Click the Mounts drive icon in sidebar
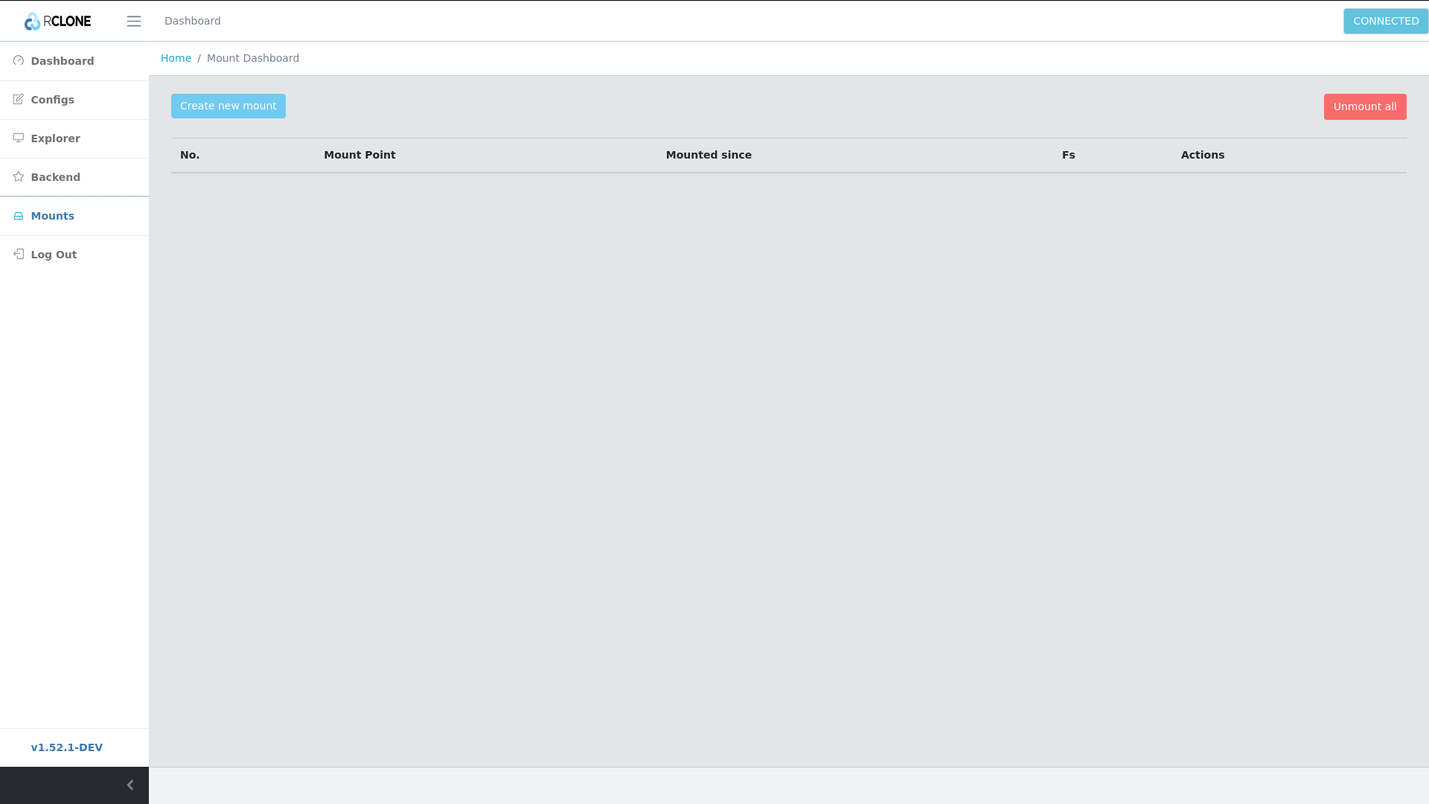This screenshot has height=804, width=1429. pos(19,216)
